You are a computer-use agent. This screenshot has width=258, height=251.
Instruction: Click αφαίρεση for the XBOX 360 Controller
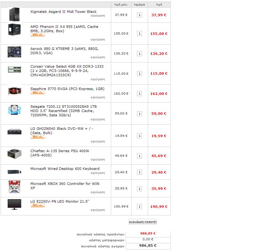[98, 192]
